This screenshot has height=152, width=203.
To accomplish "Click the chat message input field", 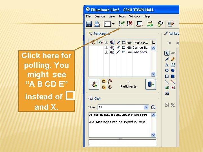I will (x=122, y=143).
